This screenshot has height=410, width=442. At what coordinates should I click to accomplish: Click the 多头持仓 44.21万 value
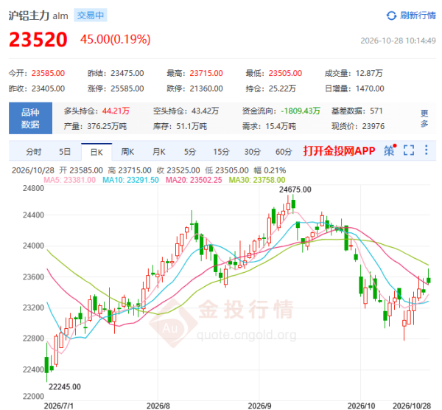click(116, 111)
